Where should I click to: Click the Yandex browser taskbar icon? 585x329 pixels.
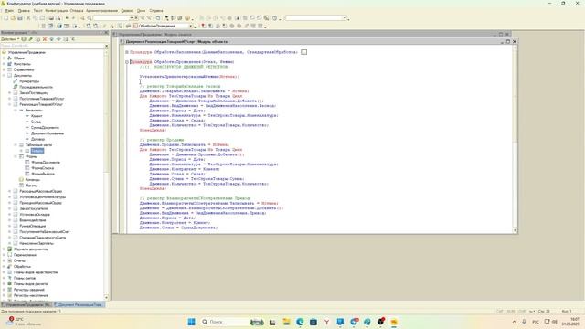point(326,322)
